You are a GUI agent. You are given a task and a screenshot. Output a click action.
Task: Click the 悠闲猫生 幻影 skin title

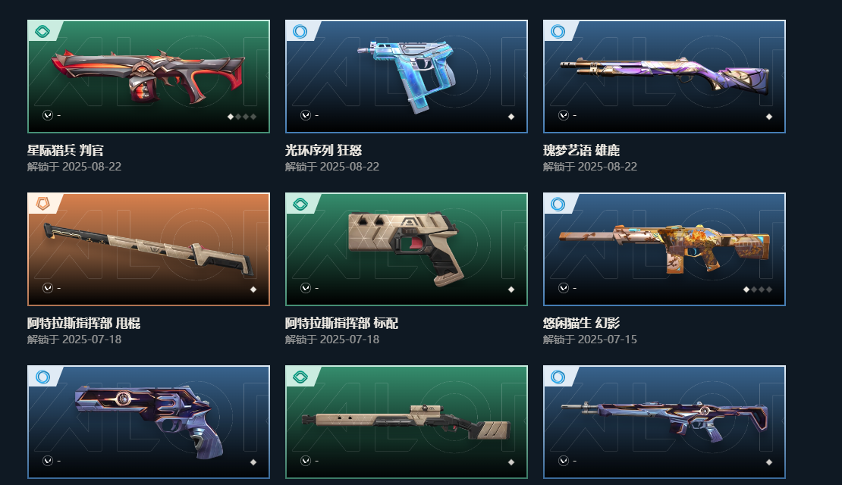coord(581,323)
